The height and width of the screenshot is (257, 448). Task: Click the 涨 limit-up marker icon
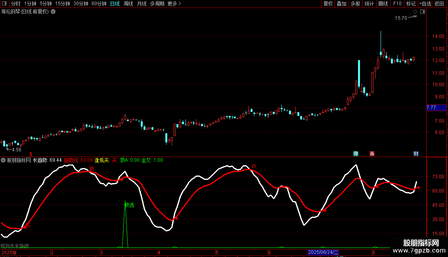[372, 153]
